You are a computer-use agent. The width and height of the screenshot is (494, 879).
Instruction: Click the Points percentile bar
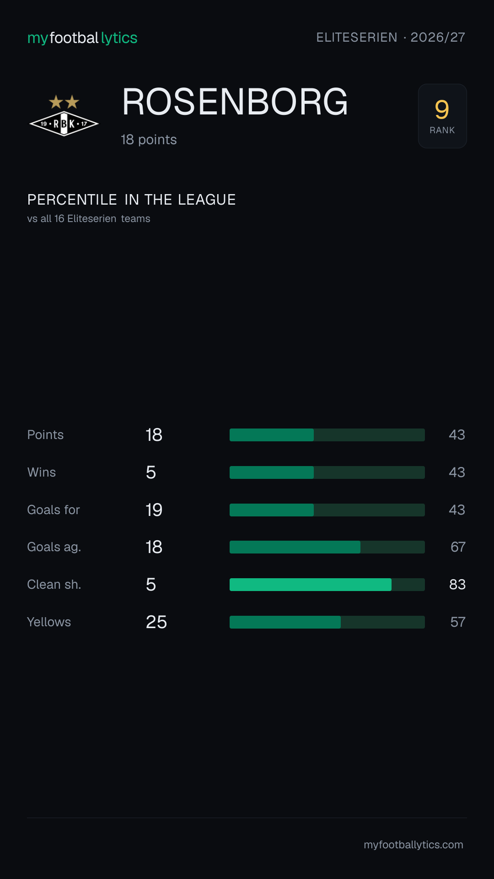(x=327, y=435)
